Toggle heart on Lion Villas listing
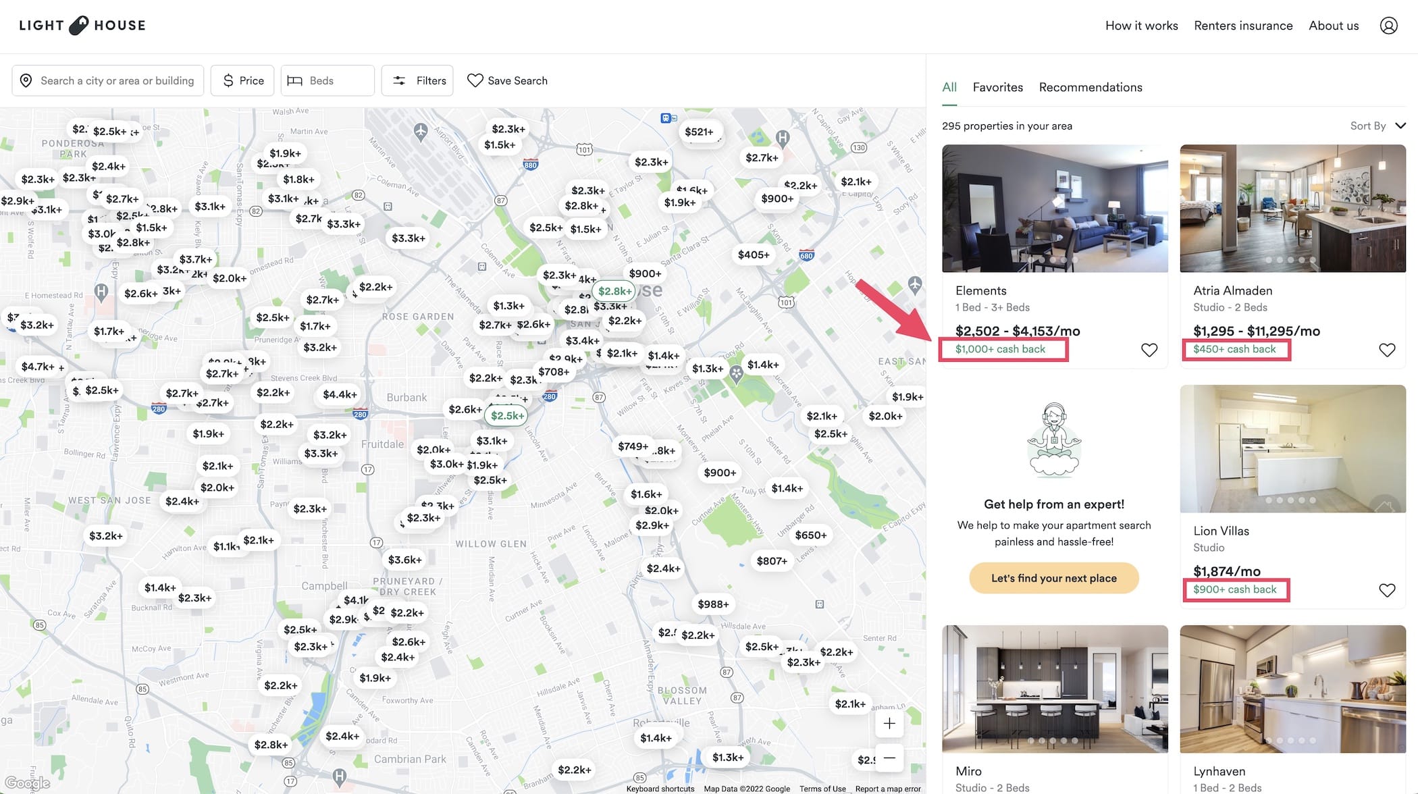The height and width of the screenshot is (794, 1418). pos(1386,590)
